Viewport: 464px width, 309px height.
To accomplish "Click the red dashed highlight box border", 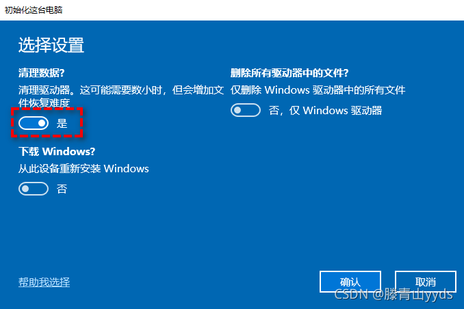I will [47, 109].
